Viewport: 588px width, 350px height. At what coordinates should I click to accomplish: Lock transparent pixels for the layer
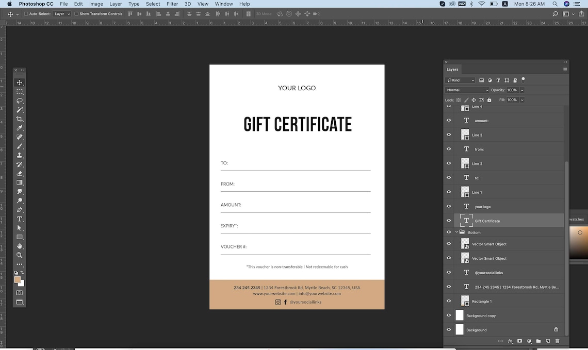coord(459,99)
